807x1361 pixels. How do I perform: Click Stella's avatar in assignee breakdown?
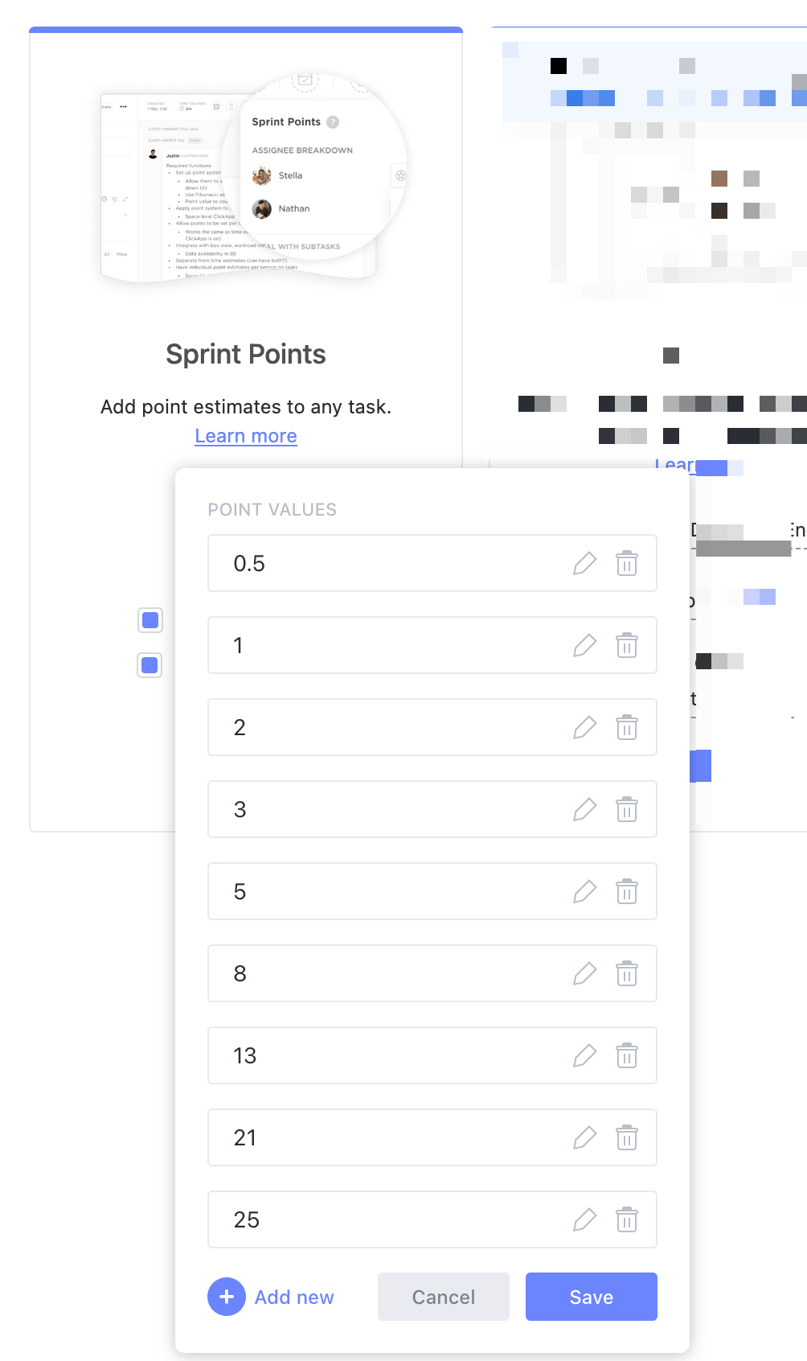tap(261, 175)
